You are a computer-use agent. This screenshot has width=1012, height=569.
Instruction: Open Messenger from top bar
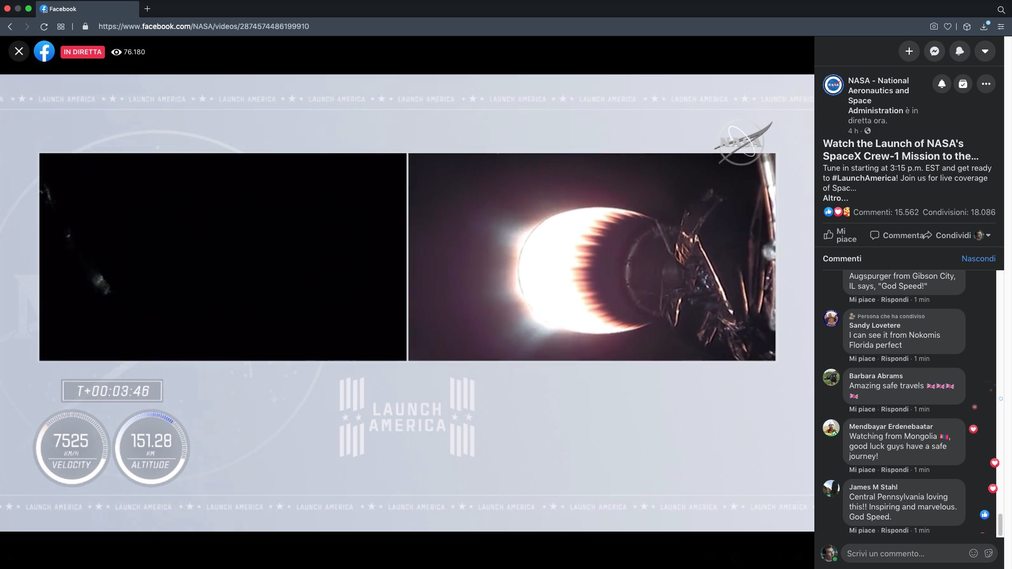coord(934,51)
